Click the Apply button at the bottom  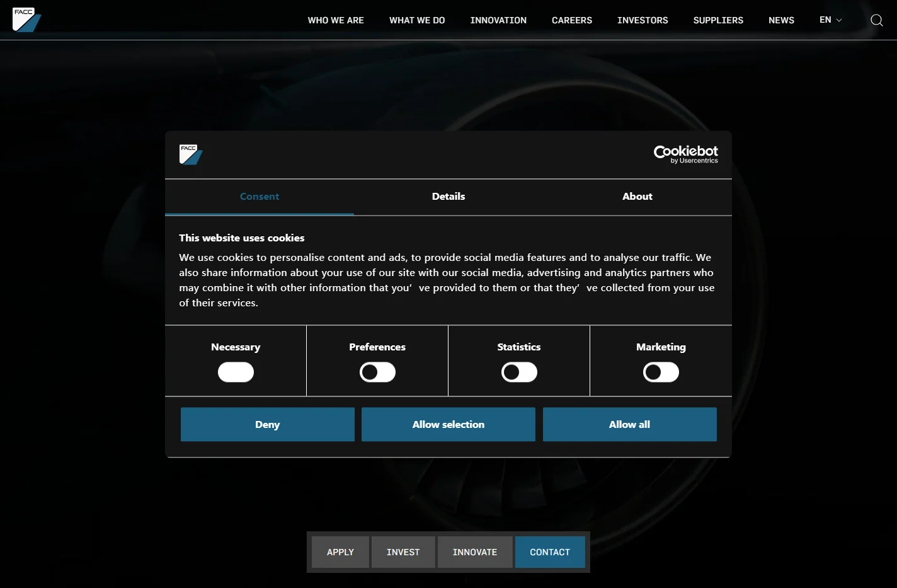click(x=340, y=552)
